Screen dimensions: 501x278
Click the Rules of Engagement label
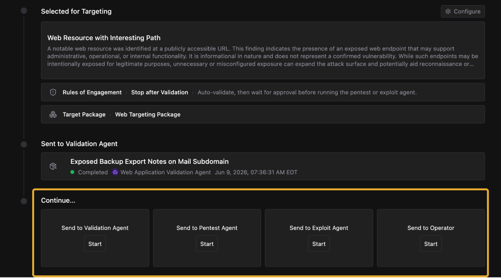[x=92, y=93]
